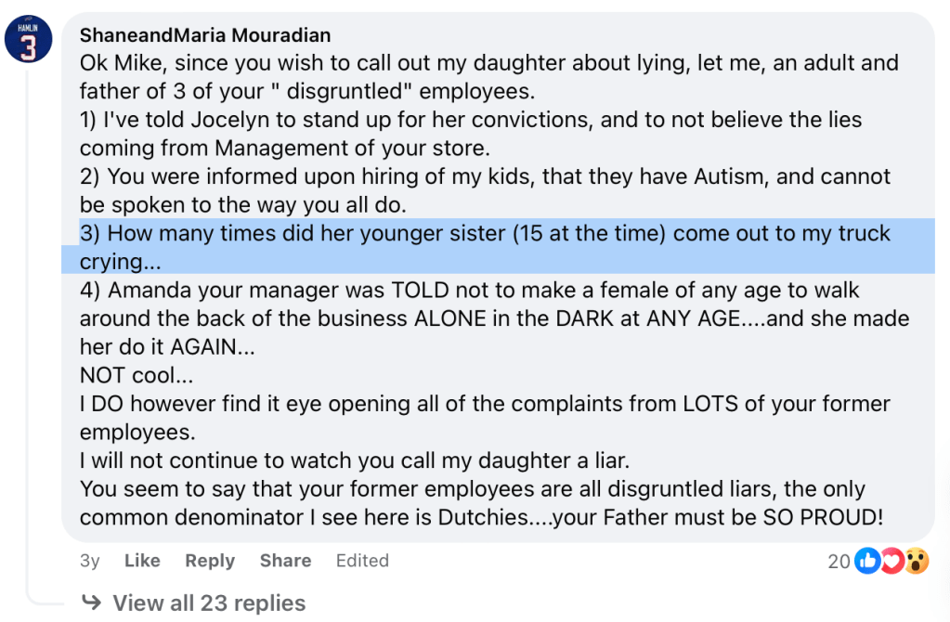Click the red heart reaction icon
950x622 pixels.
point(891,561)
